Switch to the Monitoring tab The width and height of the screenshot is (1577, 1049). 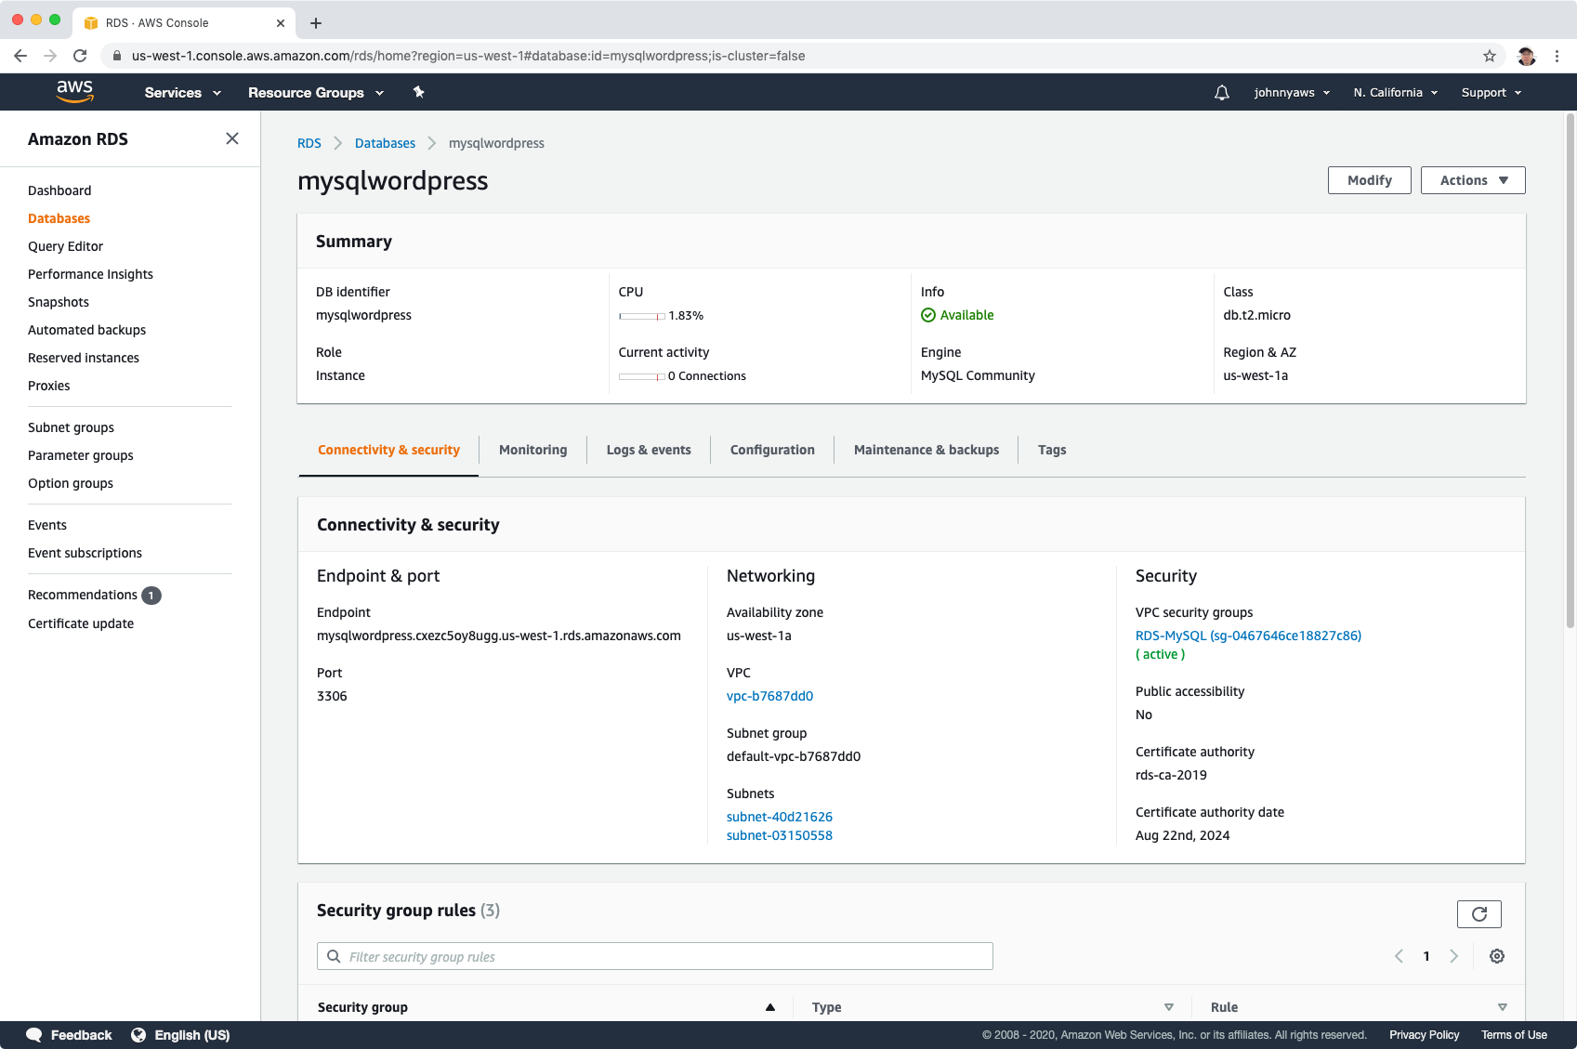(532, 450)
